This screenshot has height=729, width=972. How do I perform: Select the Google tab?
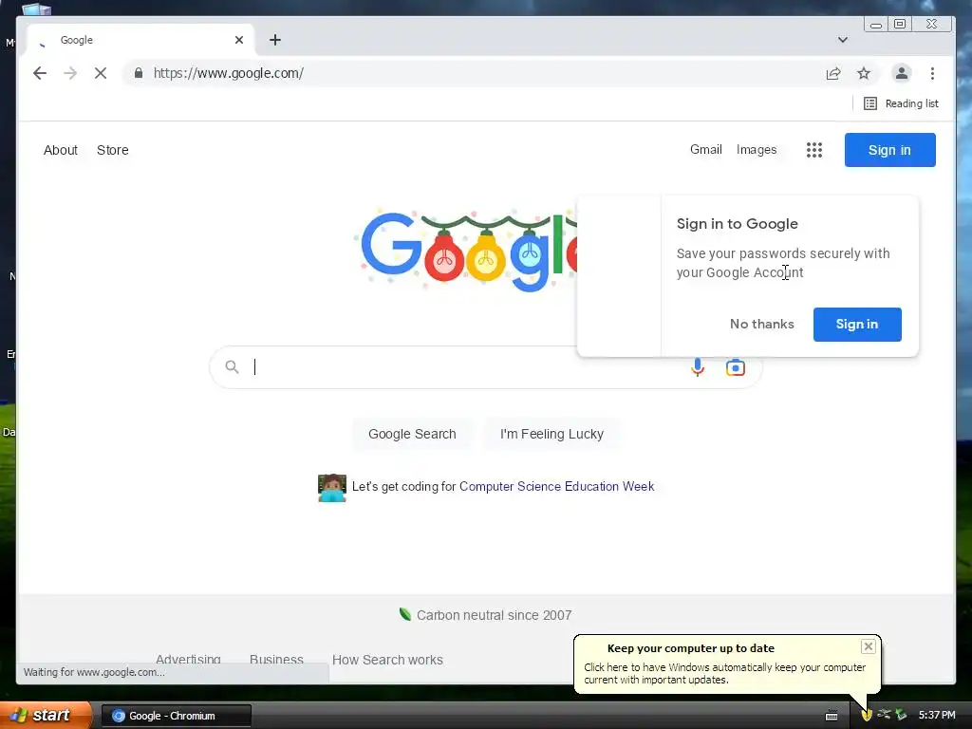point(140,40)
